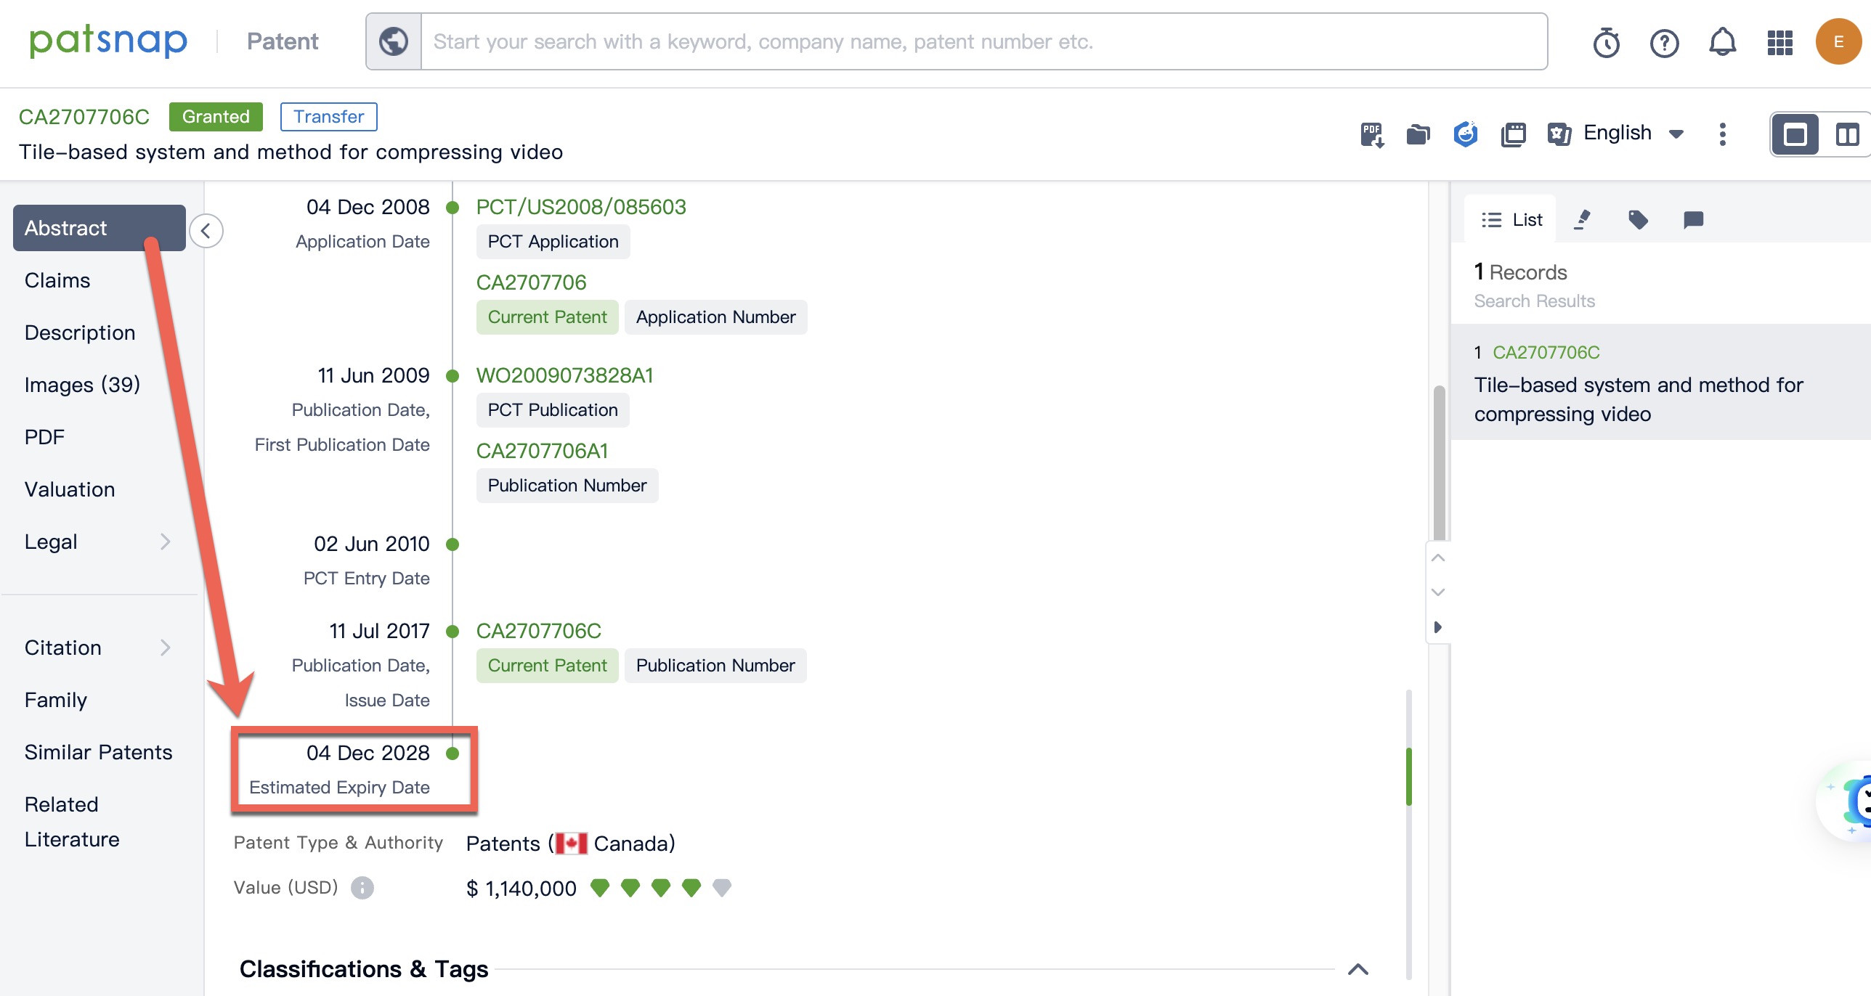Click the notifications bell icon
Viewport: 1871px width, 996px height.
1722,42
